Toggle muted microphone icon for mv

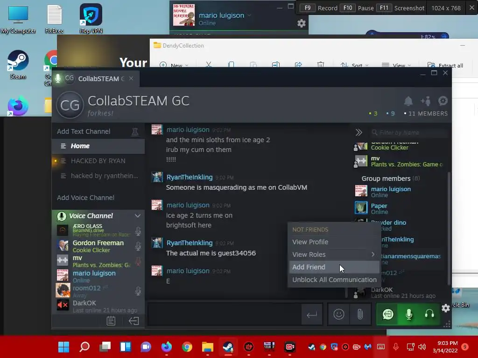tap(138, 261)
